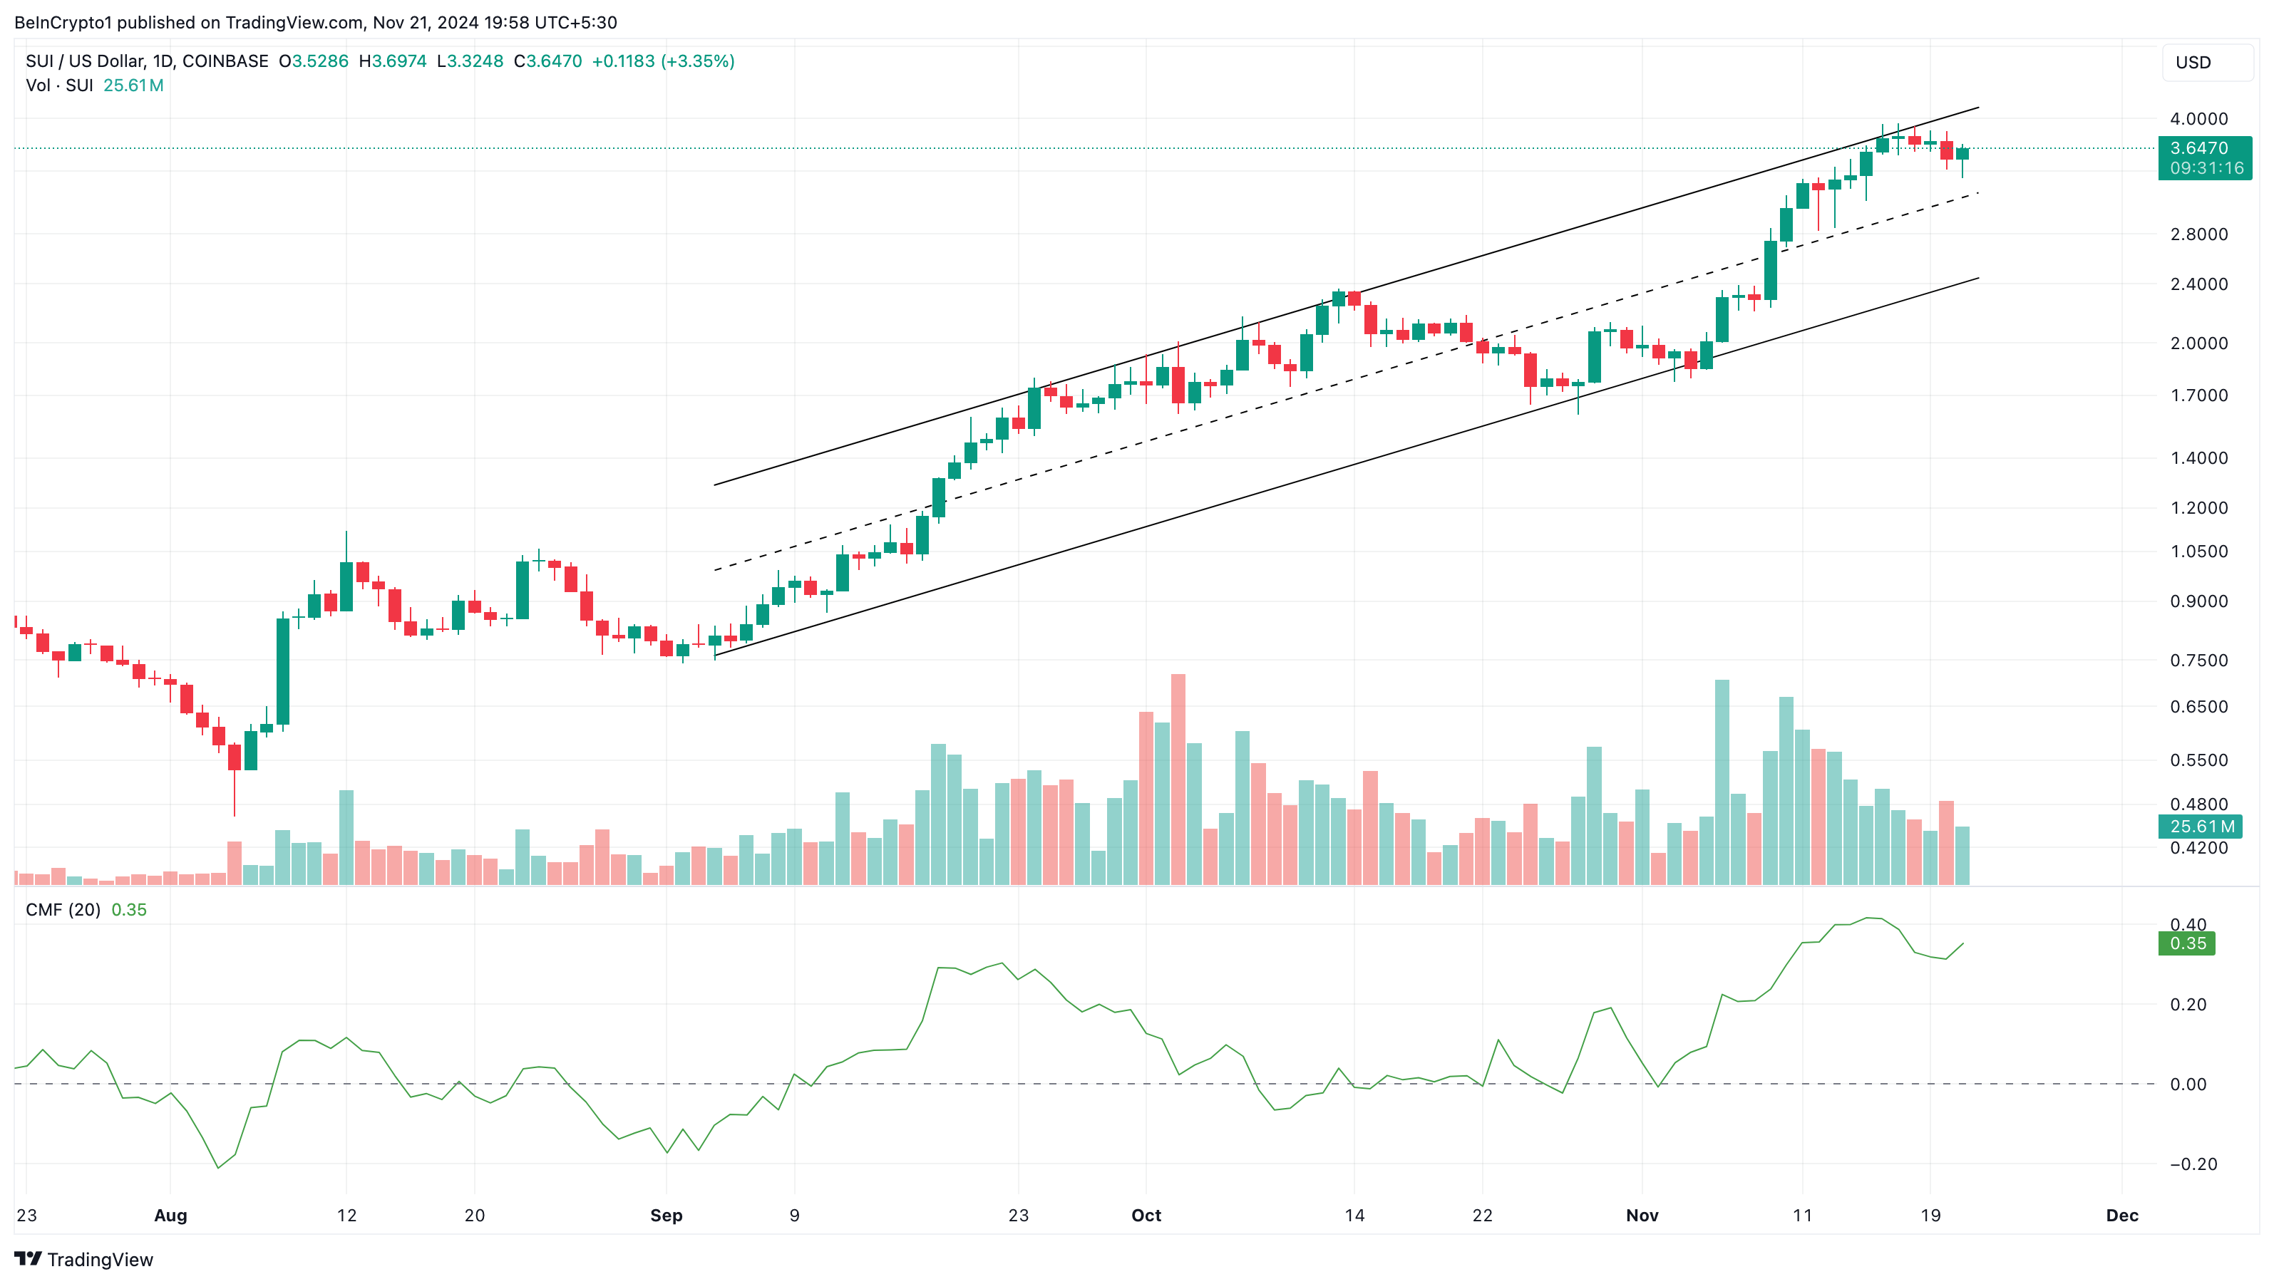Click the green 0.35 CMF value tag
The width and height of the screenshot is (2274, 1284).
click(2186, 943)
